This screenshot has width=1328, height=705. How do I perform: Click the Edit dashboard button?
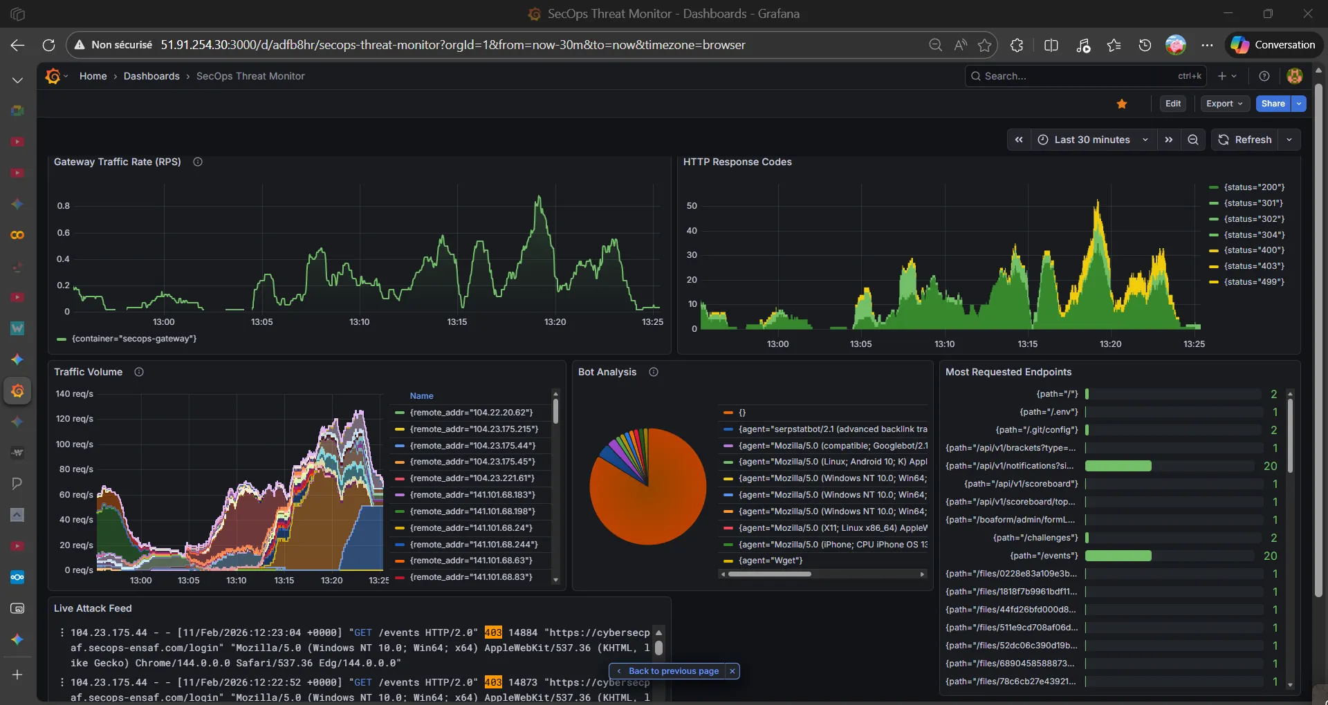point(1173,104)
